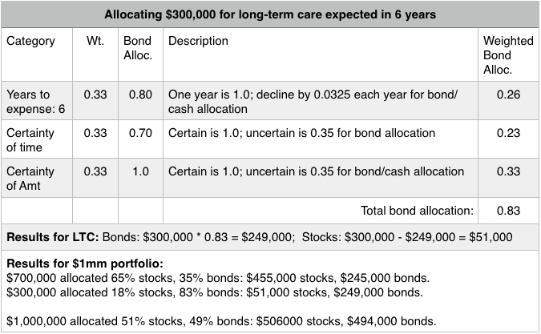This screenshot has height=334, width=541.
Task: Select the Certainty of Amt cell
Action: 31,179
